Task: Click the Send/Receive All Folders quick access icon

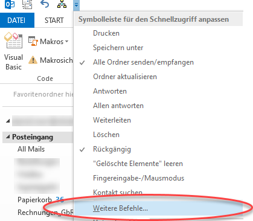Action: 27,4
